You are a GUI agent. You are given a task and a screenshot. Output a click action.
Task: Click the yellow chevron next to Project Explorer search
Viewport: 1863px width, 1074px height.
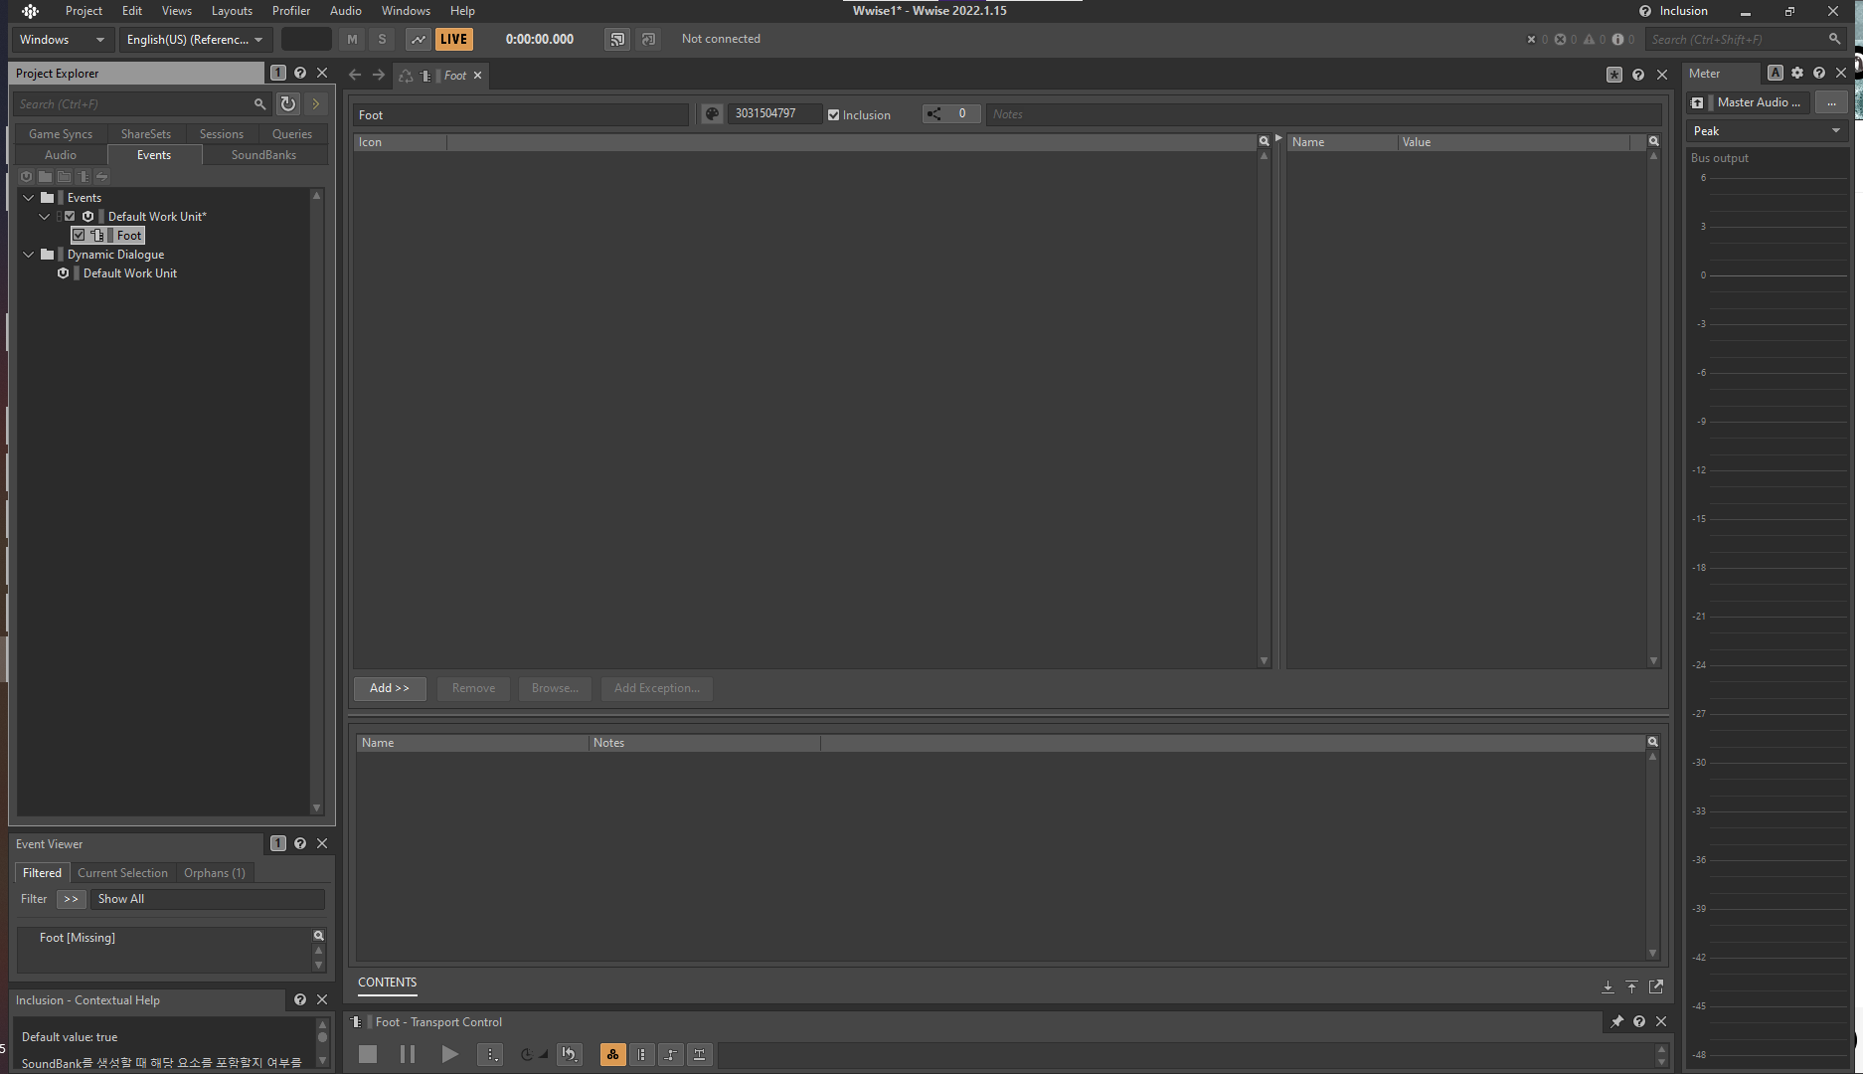tap(316, 103)
